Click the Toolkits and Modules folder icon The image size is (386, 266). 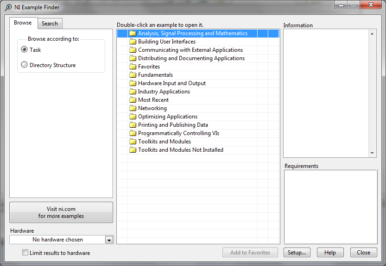(133, 142)
